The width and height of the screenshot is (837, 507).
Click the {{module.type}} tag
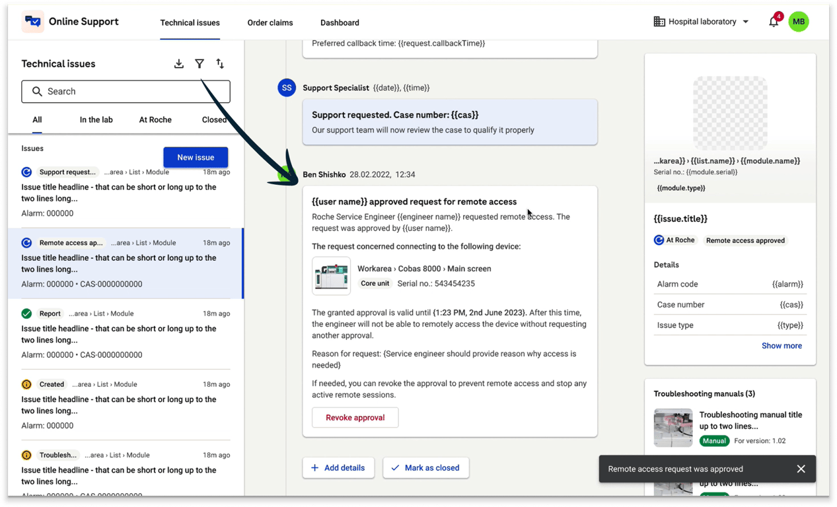point(681,188)
